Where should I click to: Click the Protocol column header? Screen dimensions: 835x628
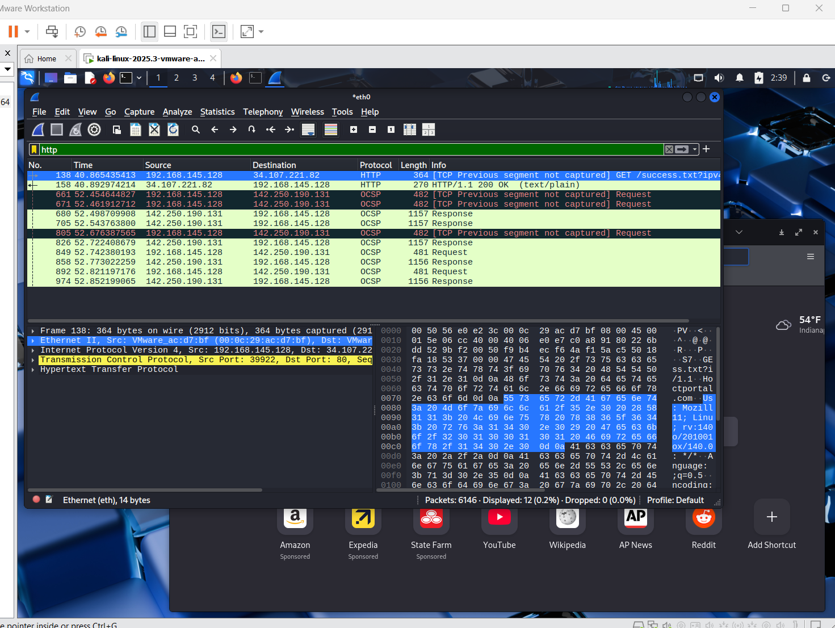[x=376, y=165]
